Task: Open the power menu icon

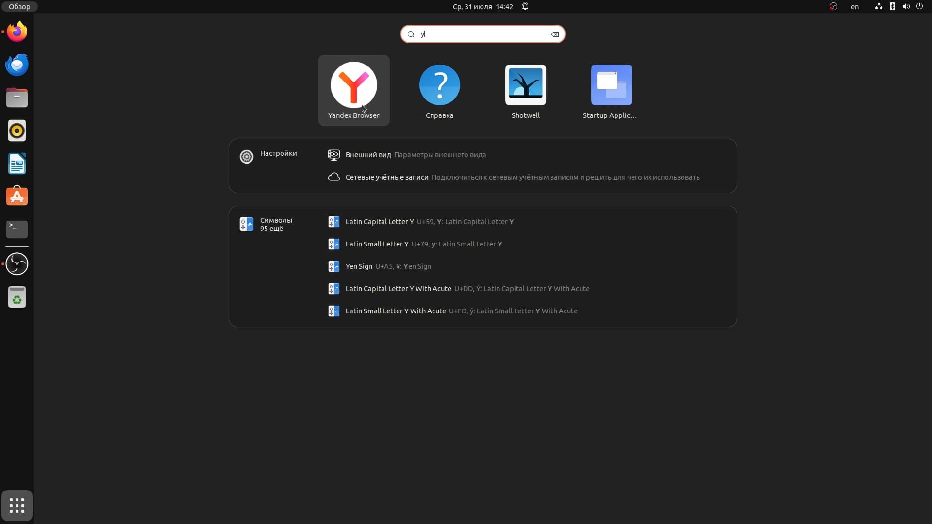Action: click(919, 7)
